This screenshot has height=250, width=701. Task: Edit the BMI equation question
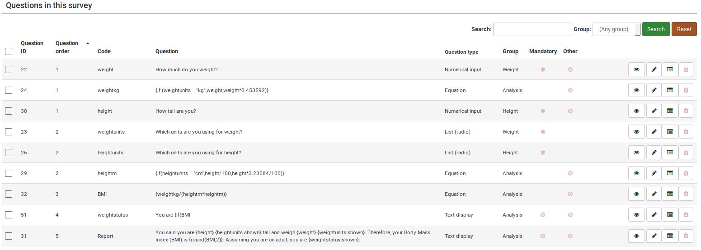click(654, 194)
